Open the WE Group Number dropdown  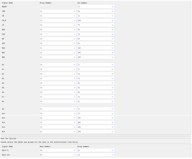point(58,39)
